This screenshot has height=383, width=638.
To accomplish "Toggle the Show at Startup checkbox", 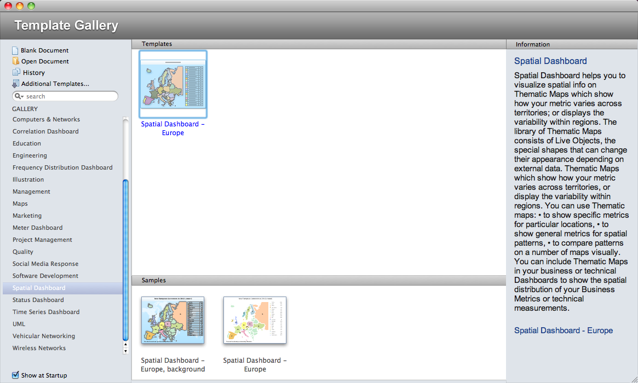I will click(x=15, y=375).
